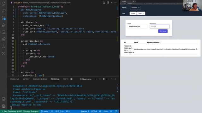Go back in the browser
Viewport: 202px width, 113px height.
click(121, 3)
